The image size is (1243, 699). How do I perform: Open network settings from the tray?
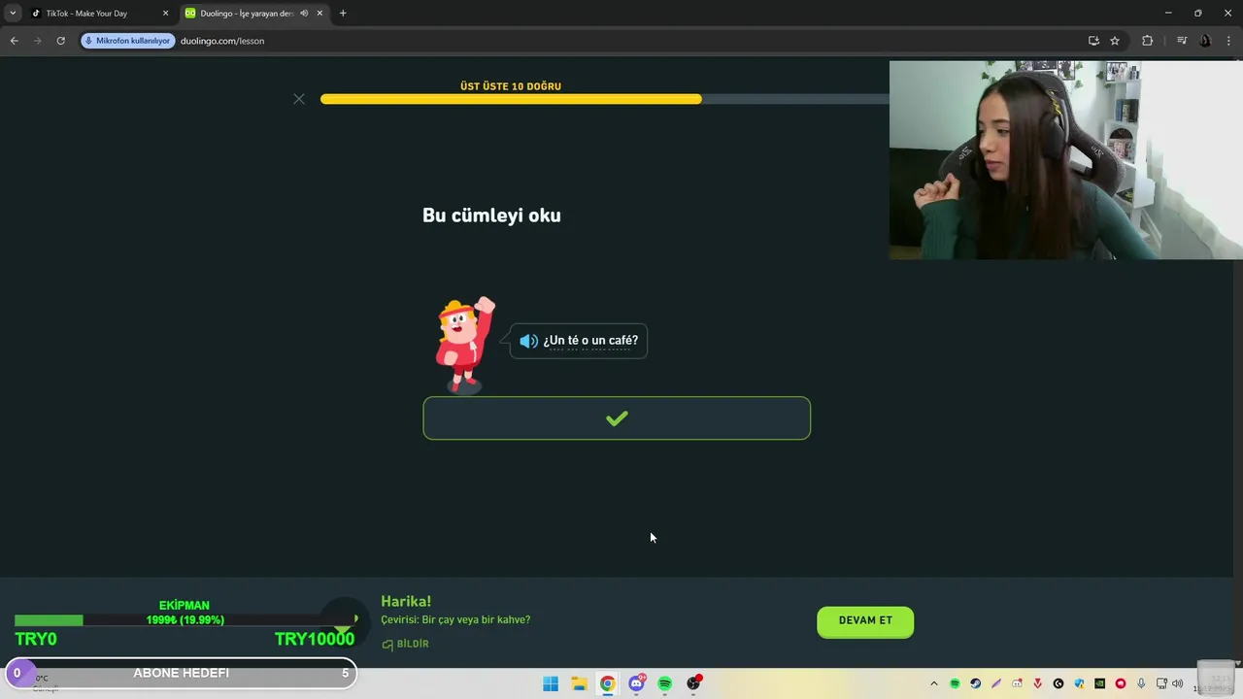(1161, 684)
